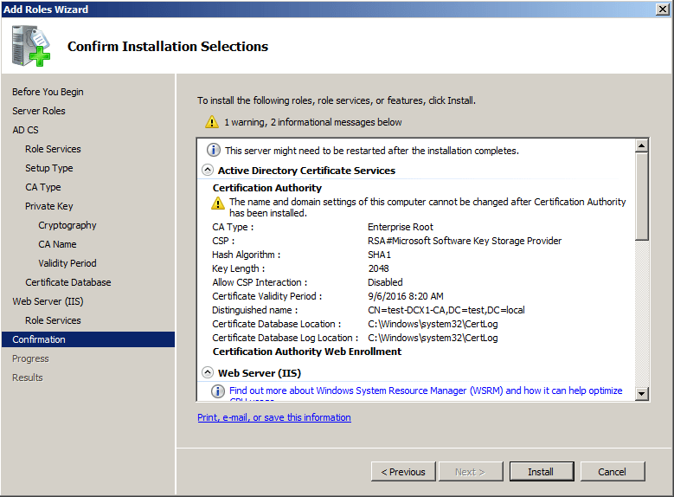Close the Add Roles Wizard window
This screenshot has width=674, height=497.
click(662, 9)
